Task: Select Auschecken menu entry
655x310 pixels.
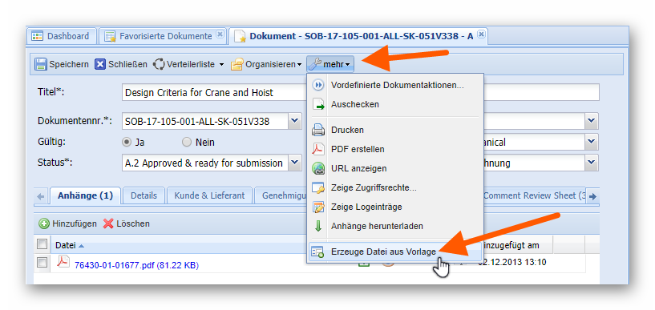Action: tap(395, 104)
